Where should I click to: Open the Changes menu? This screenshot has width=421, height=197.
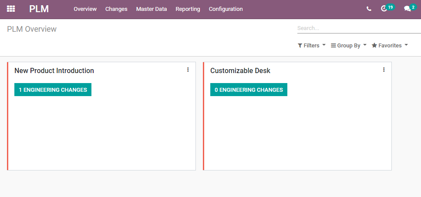coord(116,9)
